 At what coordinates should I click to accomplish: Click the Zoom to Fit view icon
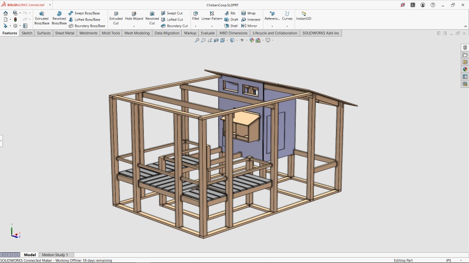point(197,40)
